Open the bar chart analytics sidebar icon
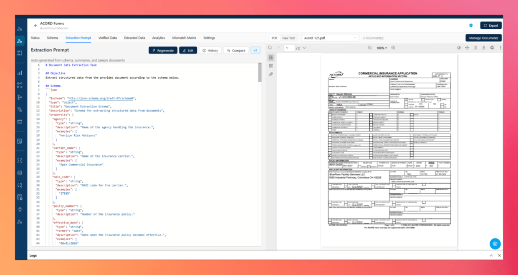The height and width of the screenshot is (275, 518). coord(20,73)
